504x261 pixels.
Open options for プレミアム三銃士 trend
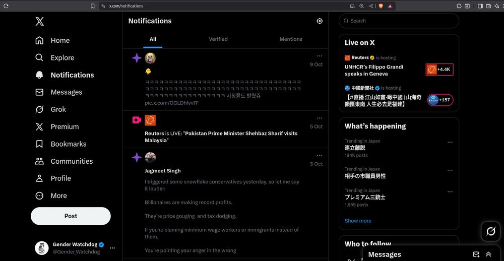tap(450, 191)
